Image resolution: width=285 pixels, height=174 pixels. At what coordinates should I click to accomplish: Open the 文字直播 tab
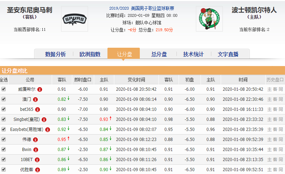point(228,54)
